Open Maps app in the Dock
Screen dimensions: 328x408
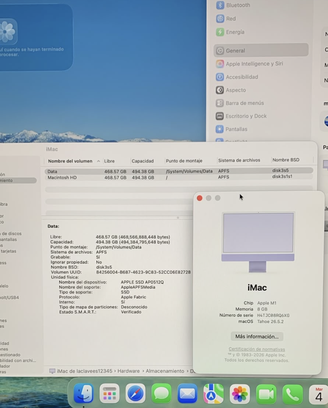coord(214,394)
